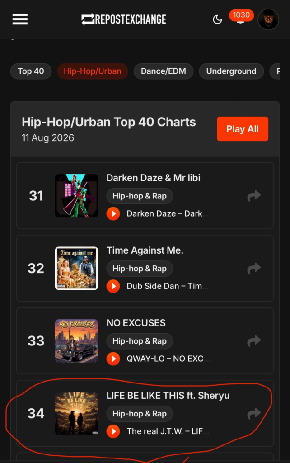Play the QWAY-LO NO EXCUSES track
This screenshot has height=463, width=290.
coord(113,359)
